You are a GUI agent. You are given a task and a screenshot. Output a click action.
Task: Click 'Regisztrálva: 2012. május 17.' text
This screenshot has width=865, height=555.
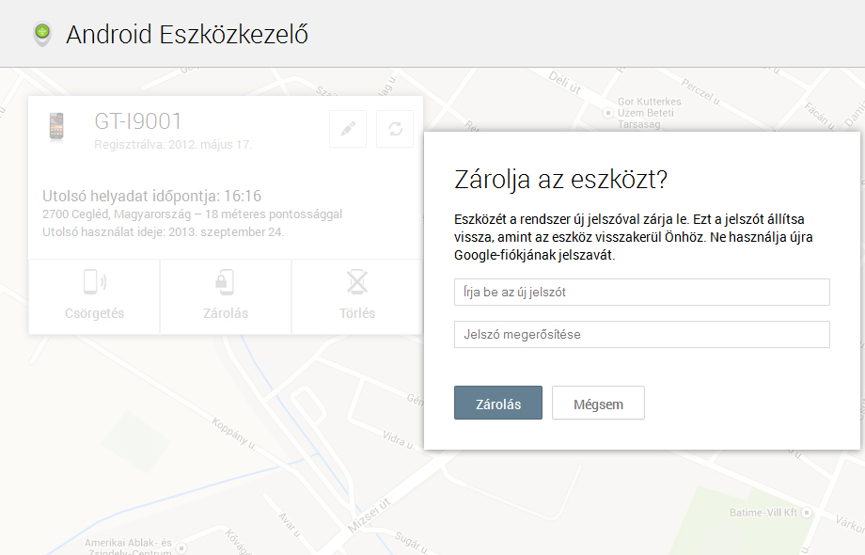[173, 145]
